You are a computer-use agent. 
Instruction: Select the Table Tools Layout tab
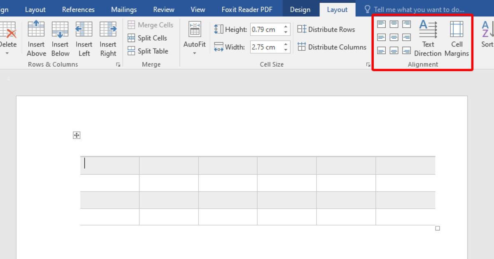[337, 9]
